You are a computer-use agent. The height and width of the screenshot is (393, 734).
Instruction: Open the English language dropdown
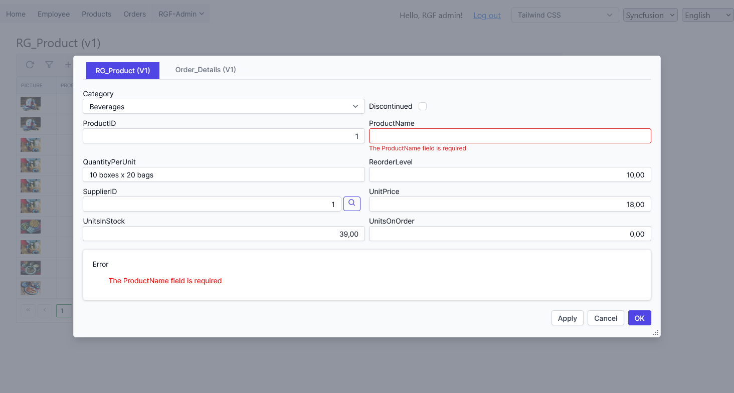[x=707, y=15]
